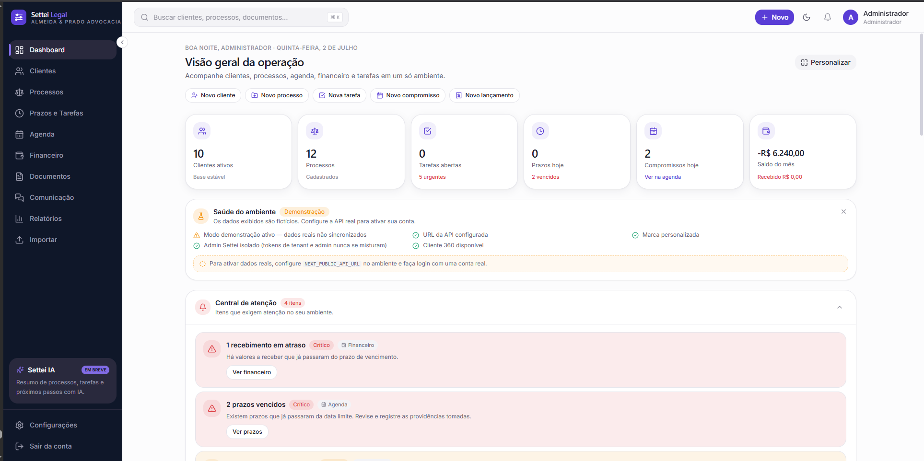The width and height of the screenshot is (924, 461).
Task: Click the check icon beside URL da API configurada
Action: [416, 235]
